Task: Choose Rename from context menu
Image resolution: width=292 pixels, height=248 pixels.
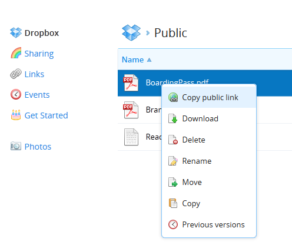Action: [x=209, y=161]
